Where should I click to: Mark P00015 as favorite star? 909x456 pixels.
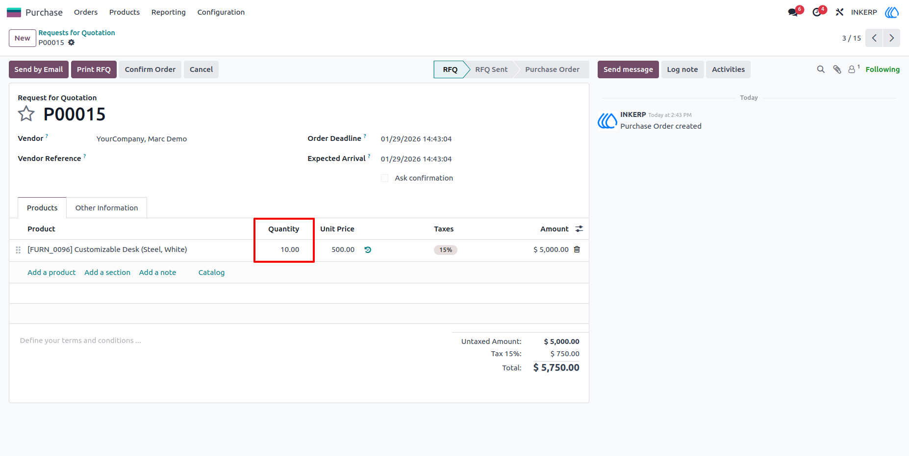click(26, 114)
